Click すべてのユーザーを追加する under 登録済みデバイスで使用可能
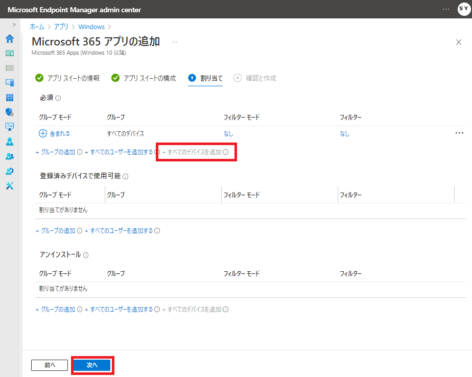The height and width of the screenshot is (377, 472). pos(119,231)
